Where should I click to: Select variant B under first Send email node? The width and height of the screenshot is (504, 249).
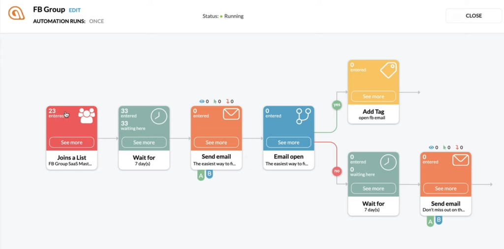tap(209, 174)
